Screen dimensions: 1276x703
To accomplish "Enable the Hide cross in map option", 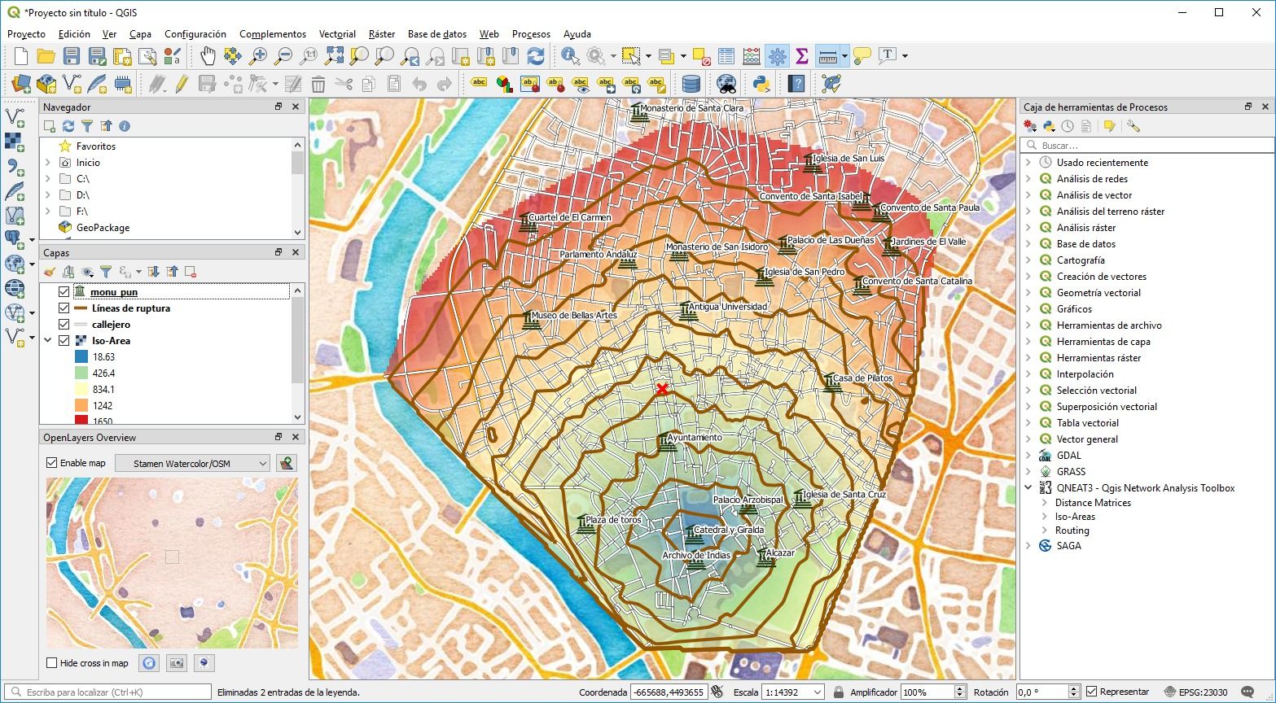I will coord(50,663).
